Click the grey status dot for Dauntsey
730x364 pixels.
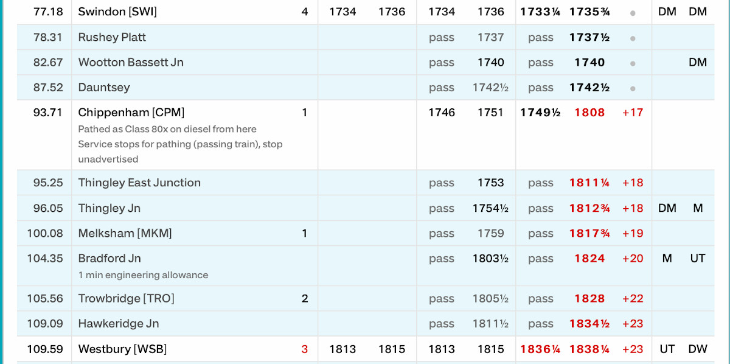click(633, 88)
